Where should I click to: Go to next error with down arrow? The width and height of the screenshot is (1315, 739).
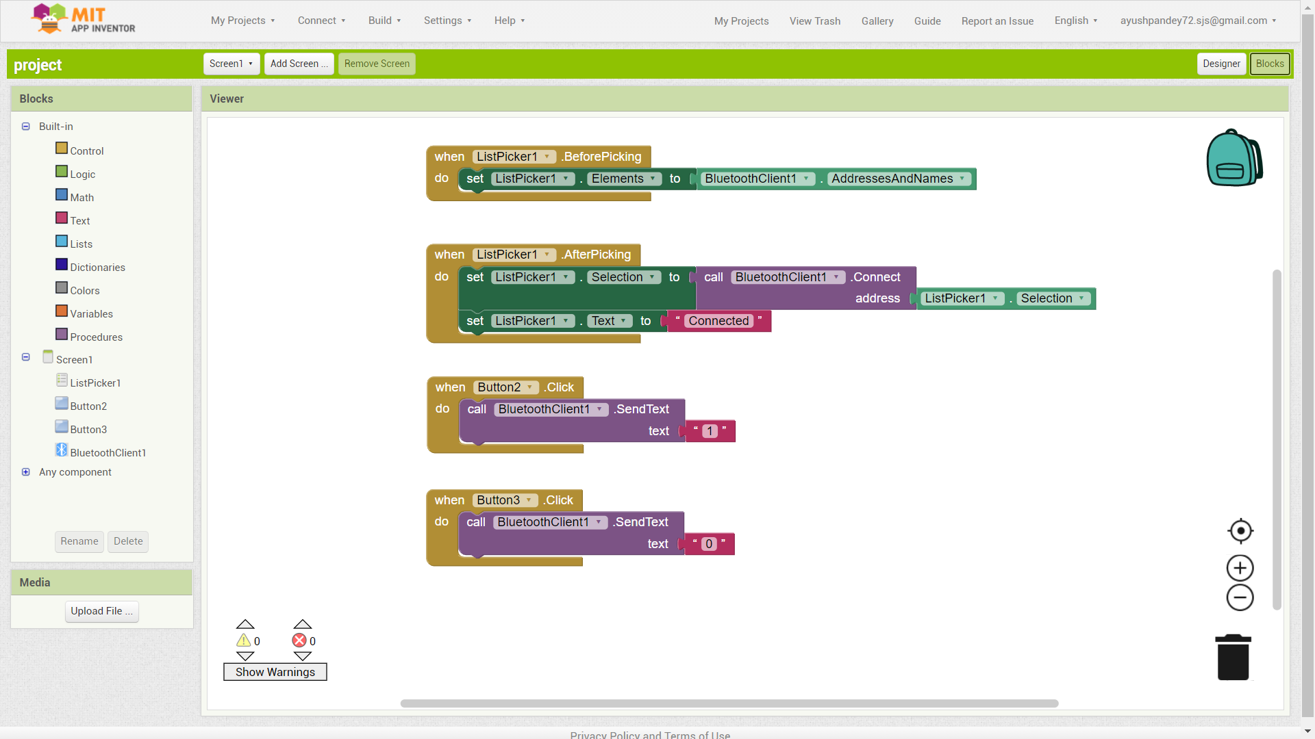click(303, 656)
